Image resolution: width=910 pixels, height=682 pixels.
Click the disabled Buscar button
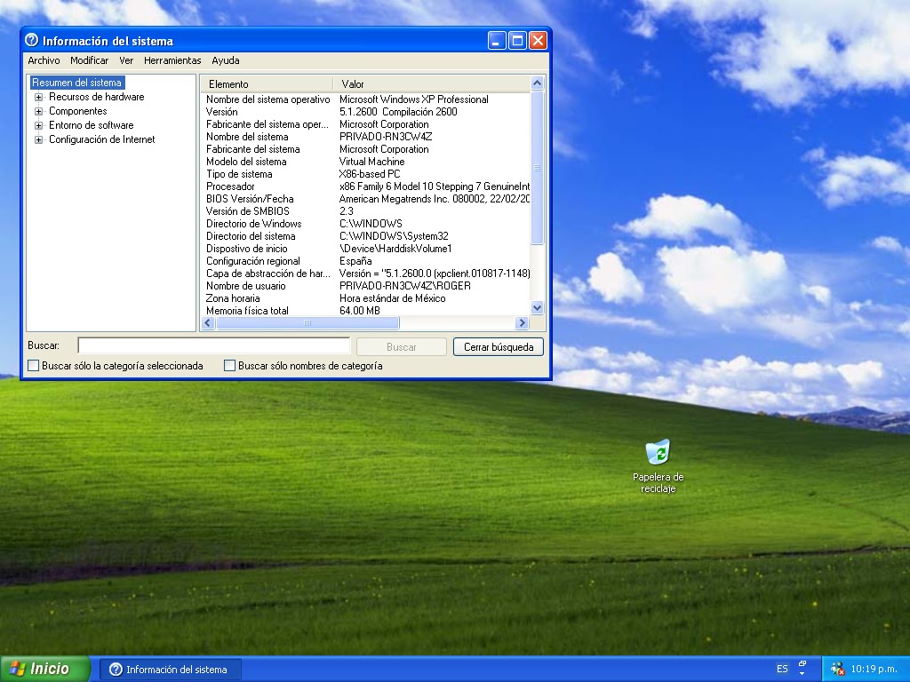(x=401, y=346)
